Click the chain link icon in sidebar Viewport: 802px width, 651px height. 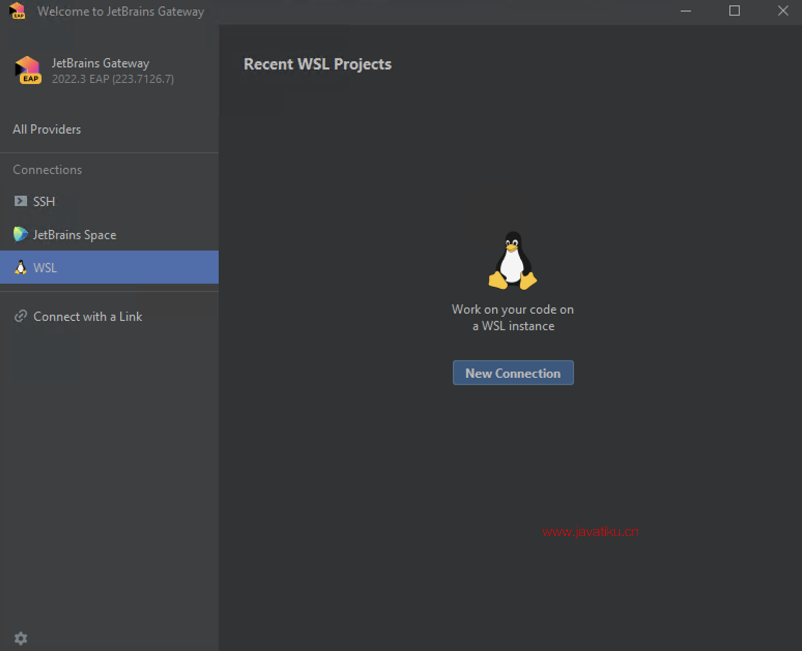[21, 316]
